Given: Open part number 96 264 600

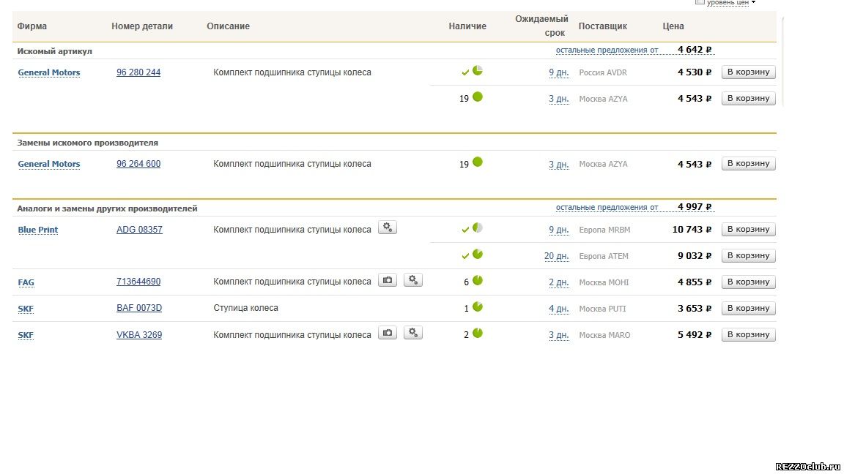Looking at the screenshot, I should (x=138, y=163).
